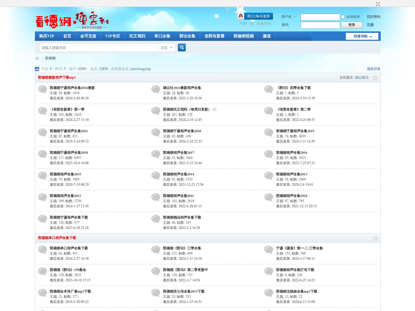Click forum icon beside 《老郭有新番》第二季
Viewport: 415px width, 311px height.
point(269,111)
